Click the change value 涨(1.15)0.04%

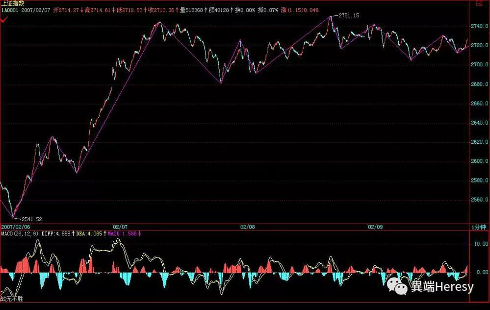pyautogui.click(x=300, y=10)
